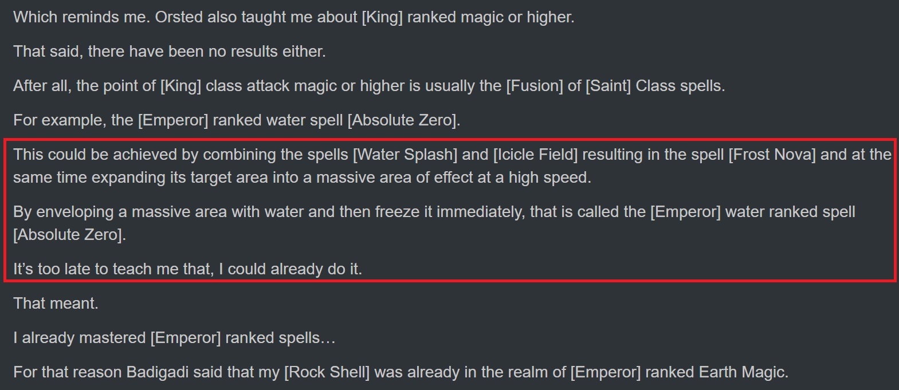The width and height of the screenshot is (899, 390).
Task: Click the words 'ranked Earth Magic' at the end
Action: [x=717, y=372]
